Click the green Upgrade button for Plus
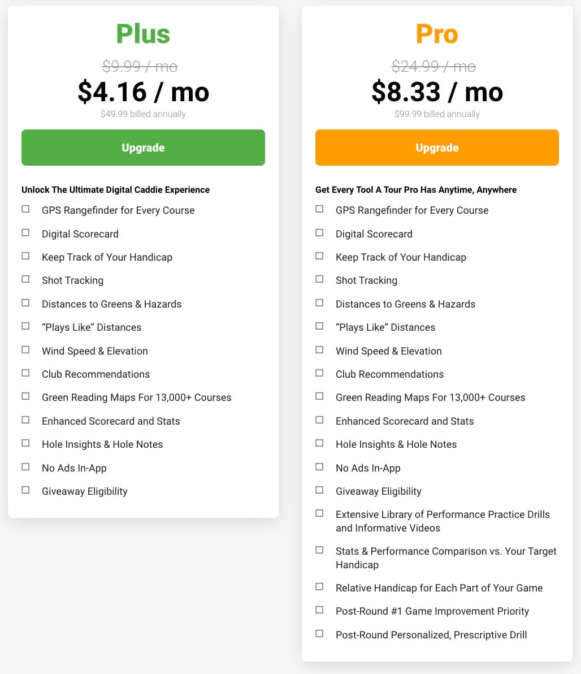Image resolution: width=581 pixels, height=674 pixels. [x=143, y=148]
